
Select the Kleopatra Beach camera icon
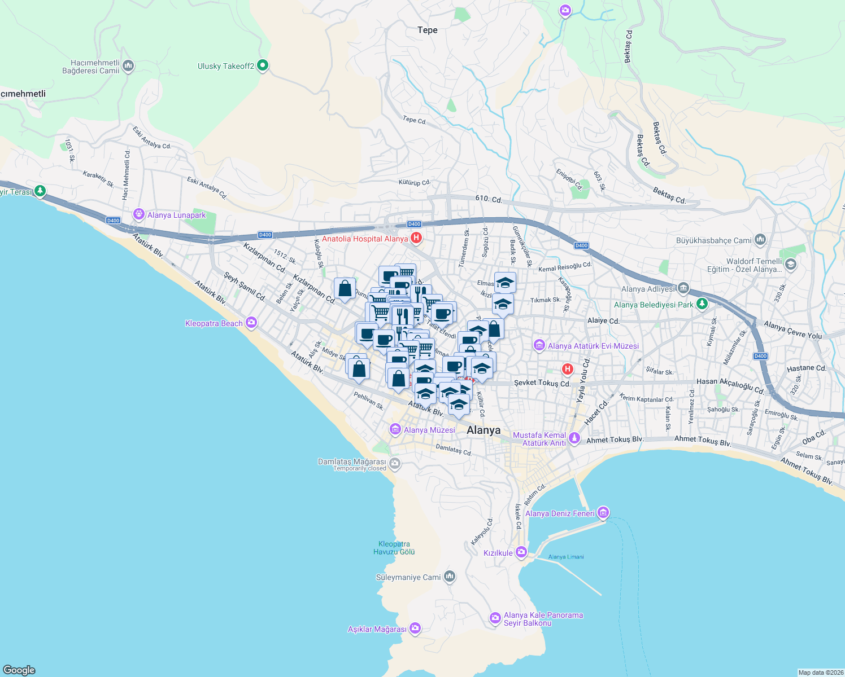[251, 323]
